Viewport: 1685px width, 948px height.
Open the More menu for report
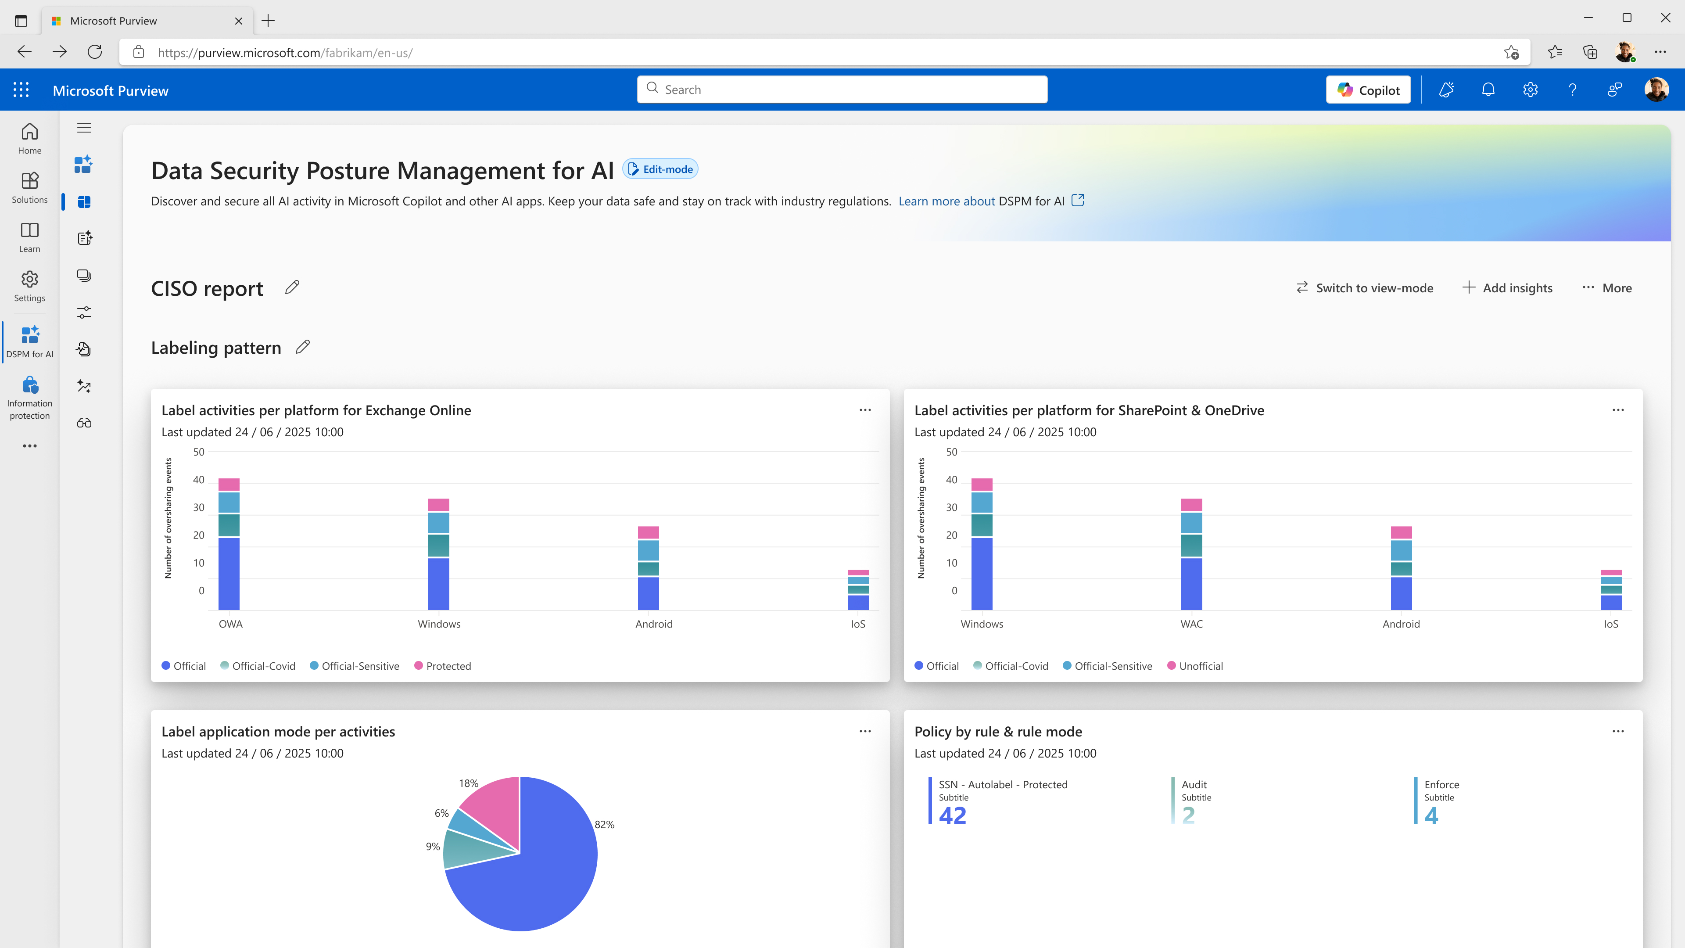pos(1607,288)
